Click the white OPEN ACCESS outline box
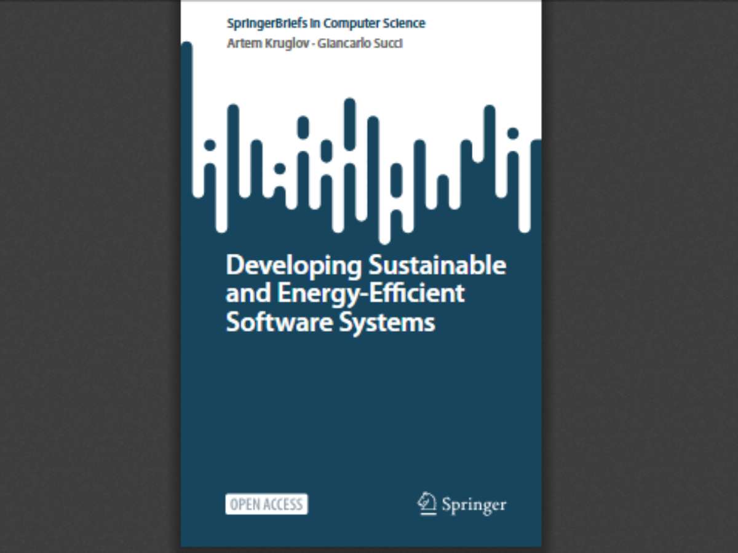 266,504
